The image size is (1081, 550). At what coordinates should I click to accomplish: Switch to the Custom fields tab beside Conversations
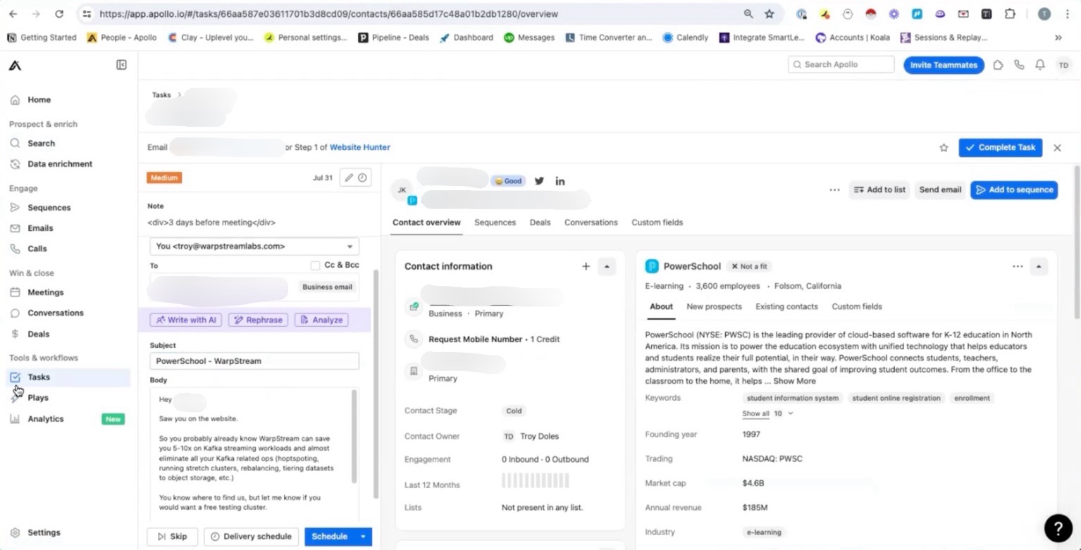(x=657, y=223)
